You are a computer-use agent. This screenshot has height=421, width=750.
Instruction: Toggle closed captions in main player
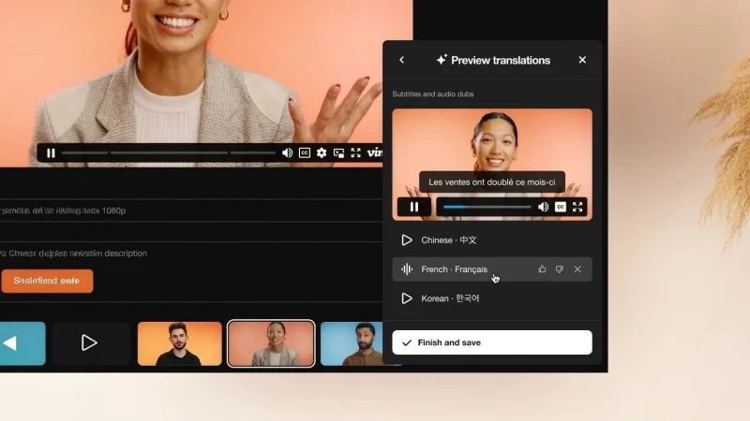point(305,152)
